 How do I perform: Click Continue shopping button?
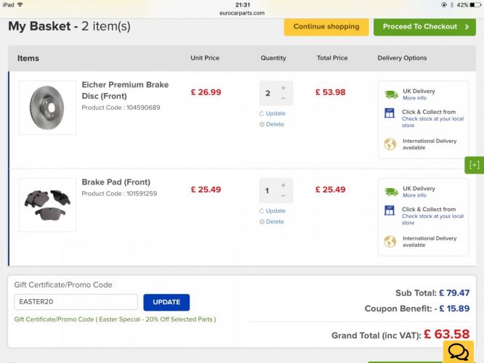(326, 27)
